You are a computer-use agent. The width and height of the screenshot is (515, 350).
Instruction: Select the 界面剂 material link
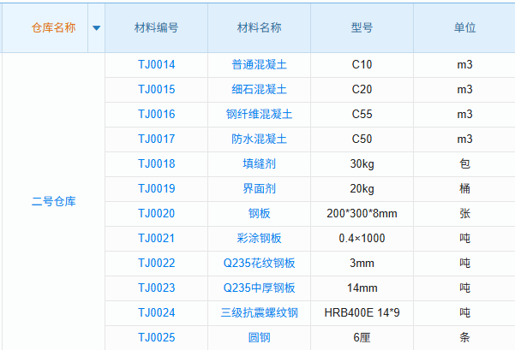(x=259, y=188)
